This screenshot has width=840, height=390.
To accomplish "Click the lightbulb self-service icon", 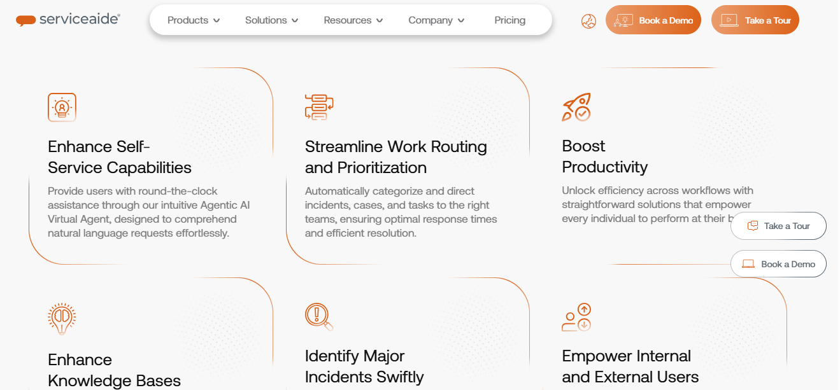I will (62, 107).
